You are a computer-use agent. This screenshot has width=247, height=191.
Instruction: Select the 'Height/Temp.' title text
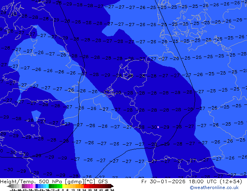pyautogui.click(x=18, y=182)
